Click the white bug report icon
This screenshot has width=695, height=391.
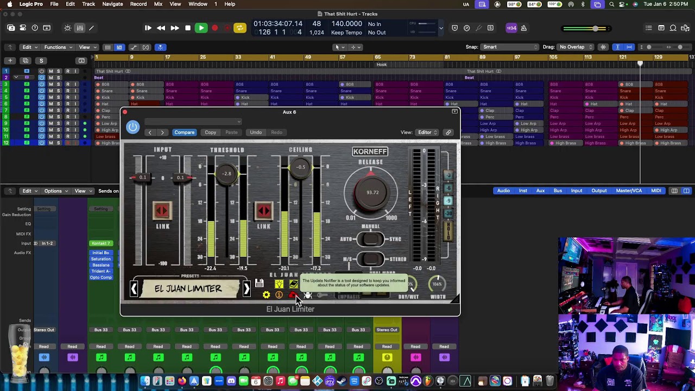coord(307,295)
